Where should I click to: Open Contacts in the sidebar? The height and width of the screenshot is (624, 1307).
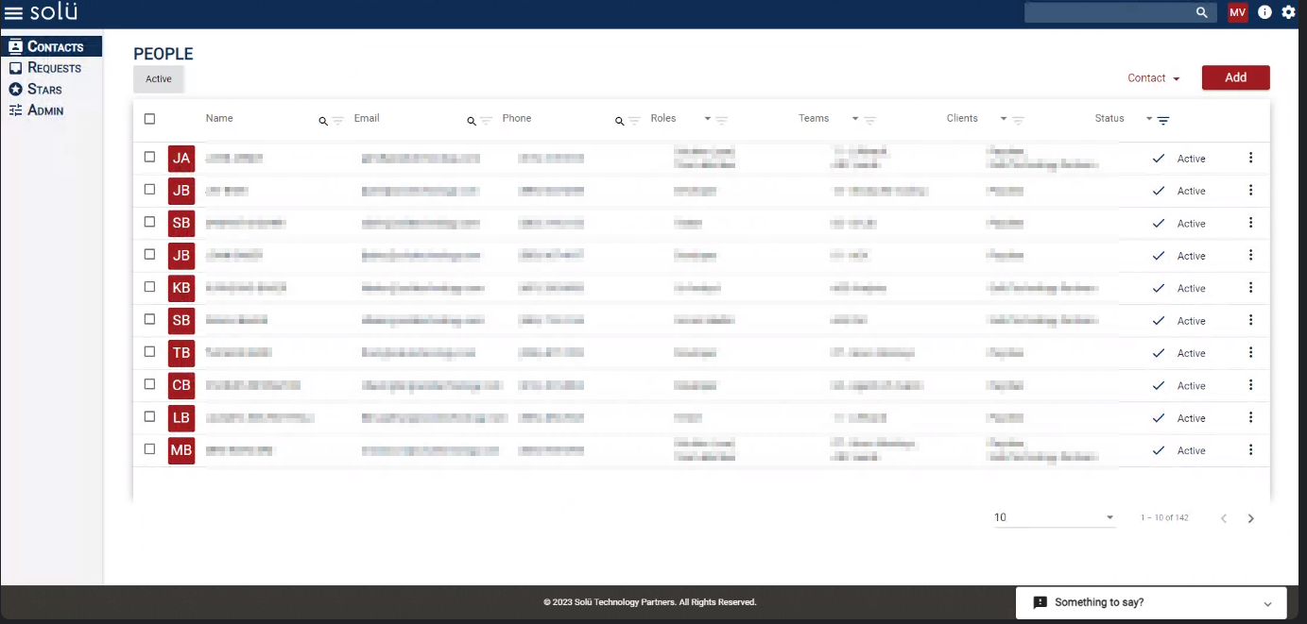click(x=51, y=46)
